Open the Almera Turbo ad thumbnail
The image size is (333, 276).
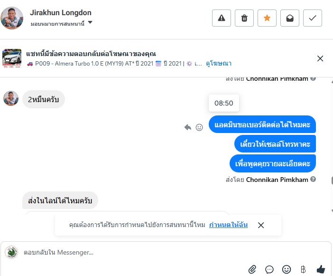12,58
